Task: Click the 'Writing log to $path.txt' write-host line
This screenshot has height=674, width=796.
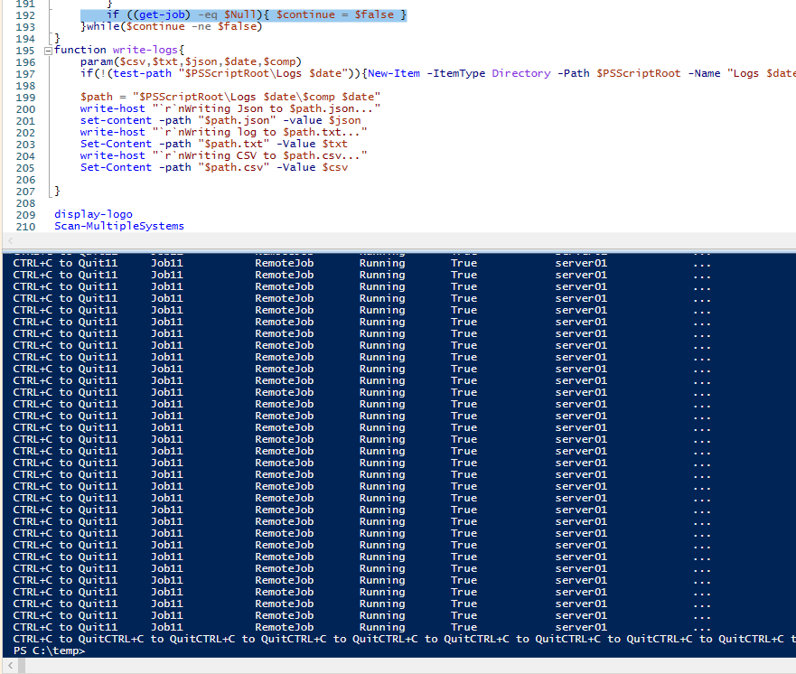Action: [224, 132]
